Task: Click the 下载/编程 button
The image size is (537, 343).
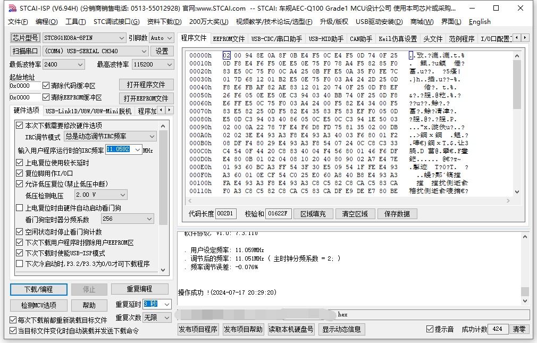Action: 39,289
